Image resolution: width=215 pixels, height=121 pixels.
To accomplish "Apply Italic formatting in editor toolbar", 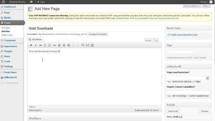I will 36,45.
